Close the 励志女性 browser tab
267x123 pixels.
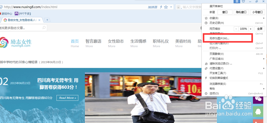(x=39, y=20)
